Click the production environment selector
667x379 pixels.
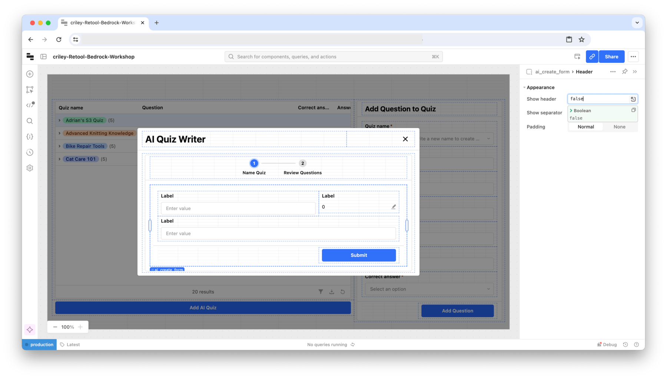click(39, 345)
